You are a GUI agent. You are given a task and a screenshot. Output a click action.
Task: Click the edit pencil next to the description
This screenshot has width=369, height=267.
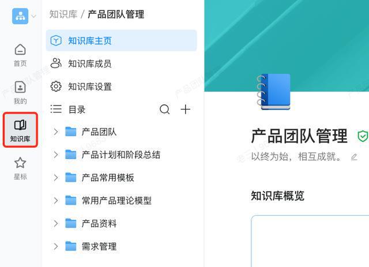(x=354, y=157)
